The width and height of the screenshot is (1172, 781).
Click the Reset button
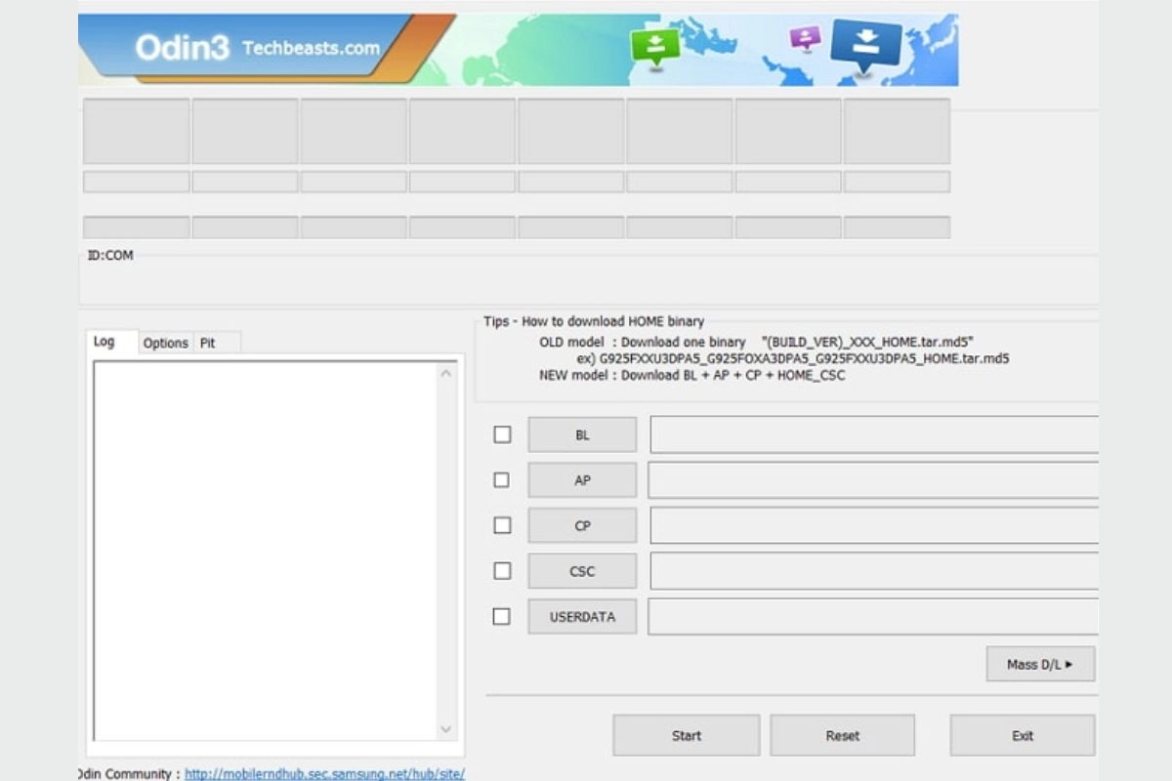coord(842,735)
